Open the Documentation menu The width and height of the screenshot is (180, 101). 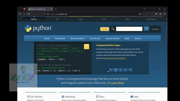tap(77, 38)
